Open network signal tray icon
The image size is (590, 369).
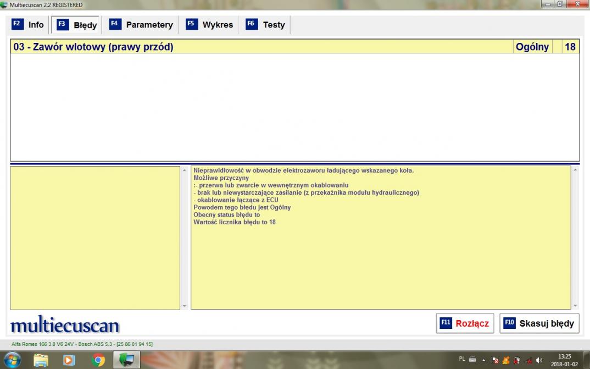pos(528,360)
